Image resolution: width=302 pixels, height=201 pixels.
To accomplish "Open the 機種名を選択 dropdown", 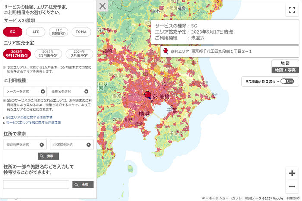I will pos(69,92).
